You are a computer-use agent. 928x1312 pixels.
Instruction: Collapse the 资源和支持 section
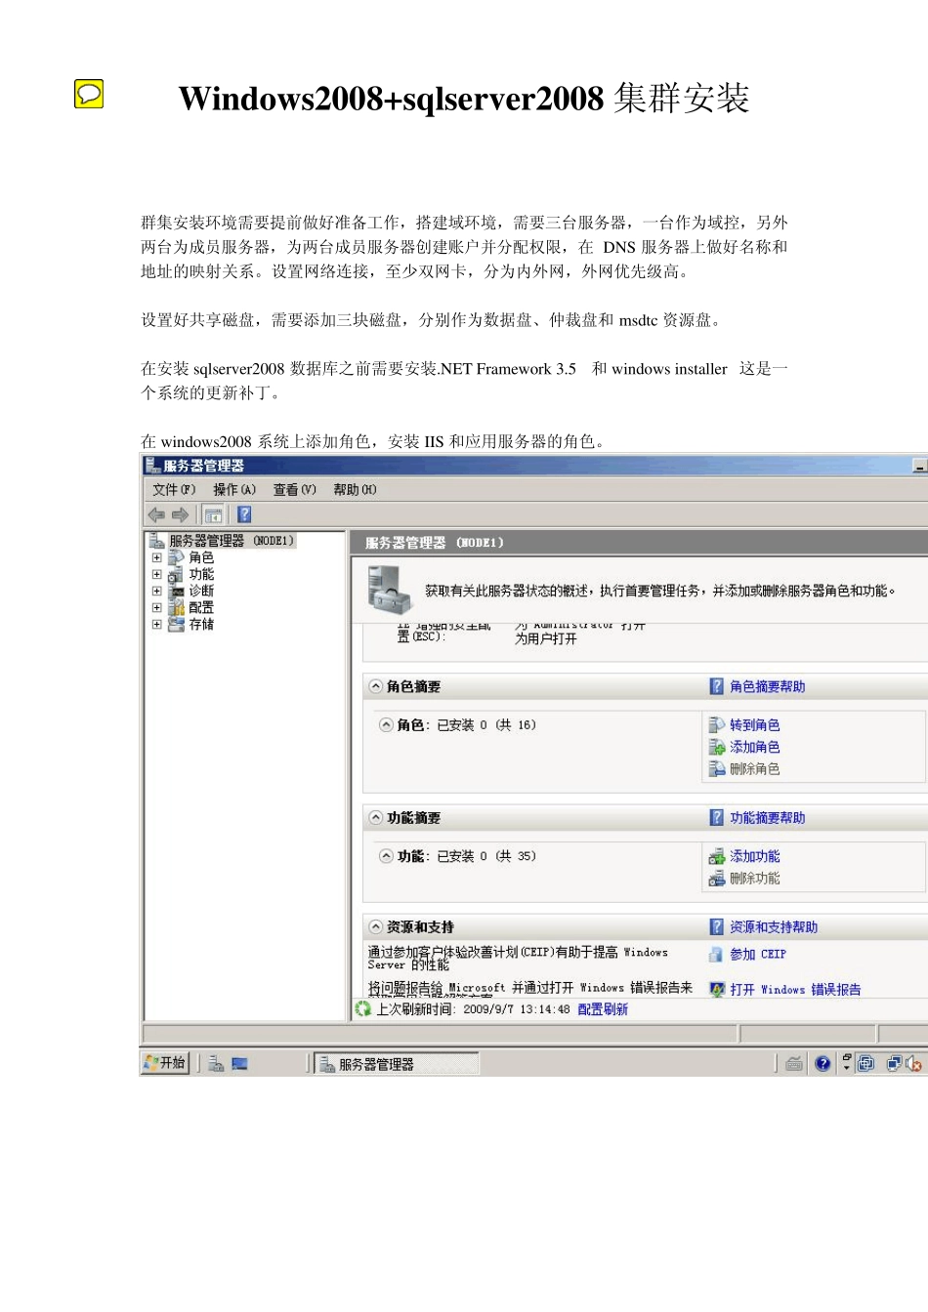pyautogui.click(x=375, y=926)
